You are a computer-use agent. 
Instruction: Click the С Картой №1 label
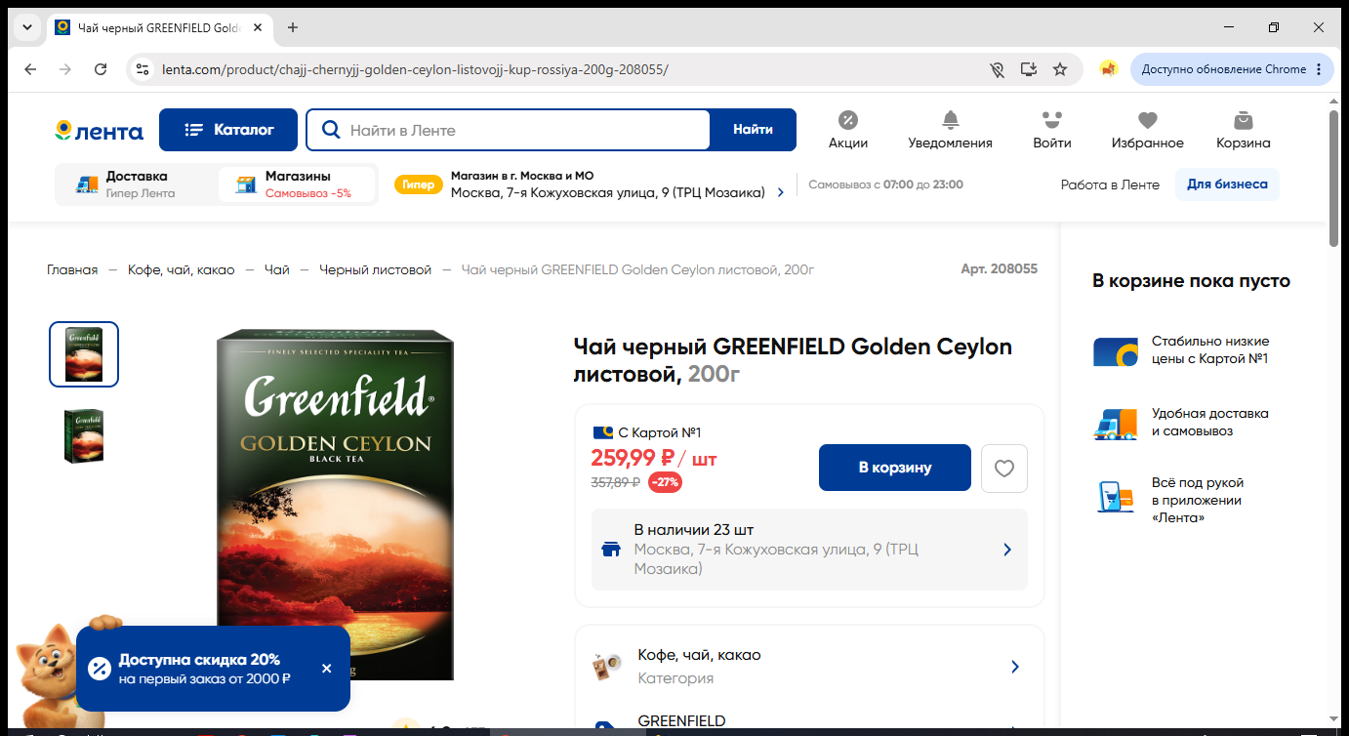660,432
